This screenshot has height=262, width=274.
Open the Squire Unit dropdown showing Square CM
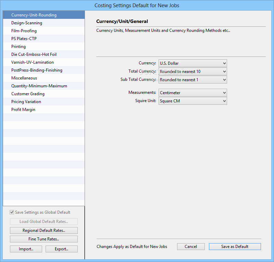(x=193, y=101)
